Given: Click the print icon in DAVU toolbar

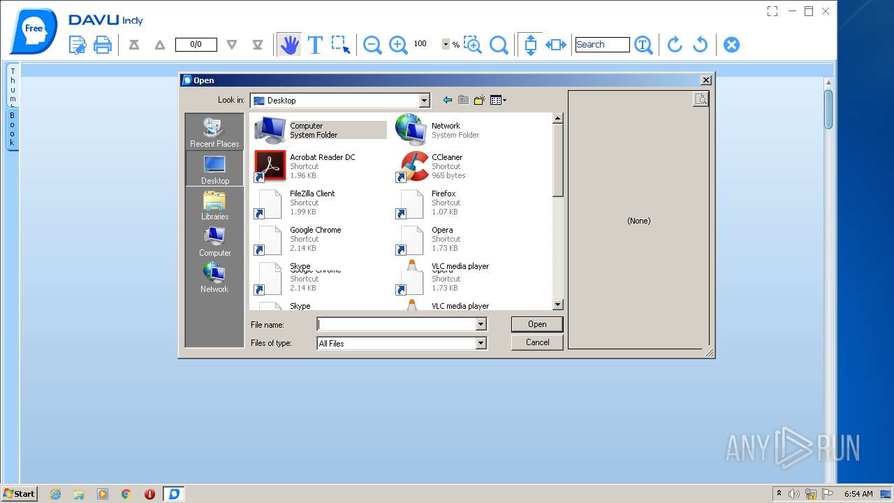Looking at the screenshot, I should click(103, 45).
